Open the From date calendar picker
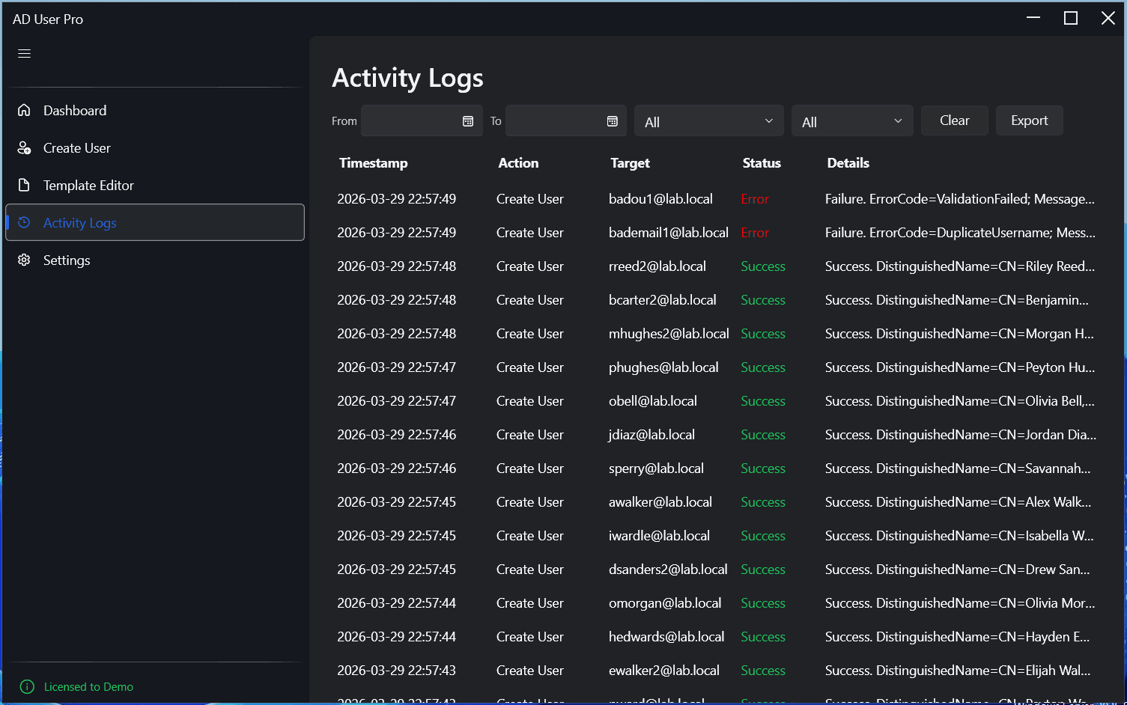The image size is (1127, 705). [x=468, y=120]
